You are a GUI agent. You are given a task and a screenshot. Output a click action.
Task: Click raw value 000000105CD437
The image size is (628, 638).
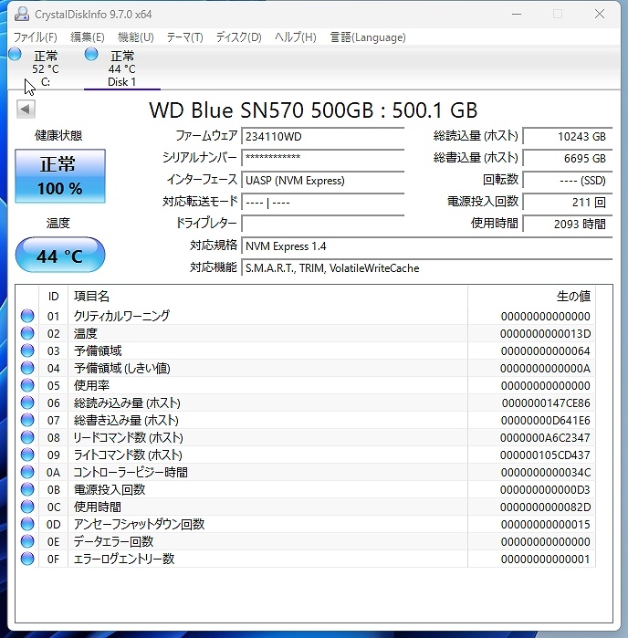point(545,455)
